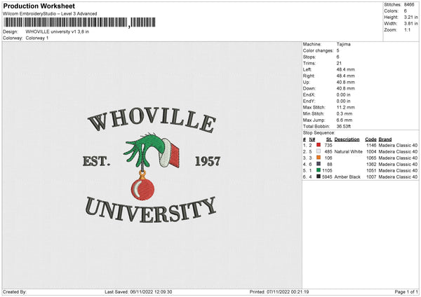Click the 'Code' column header
Image resolution: width=421 pixels, height=297 pixels.
370,139
